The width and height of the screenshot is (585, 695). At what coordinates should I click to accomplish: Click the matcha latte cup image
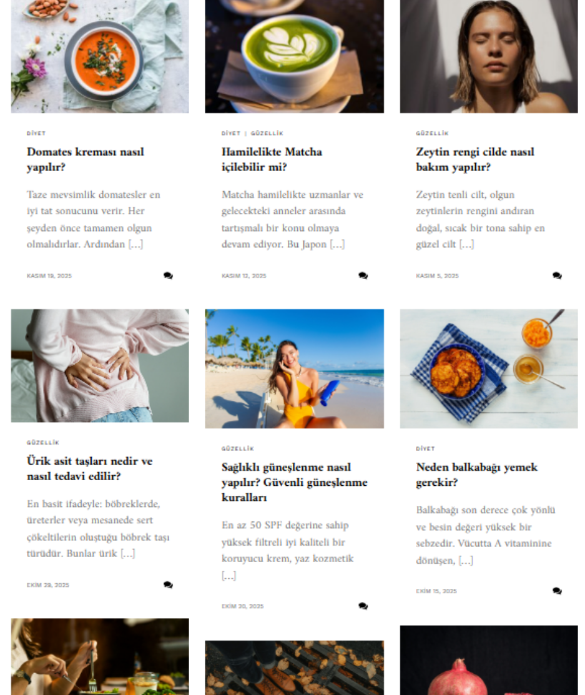coord(294,56)
